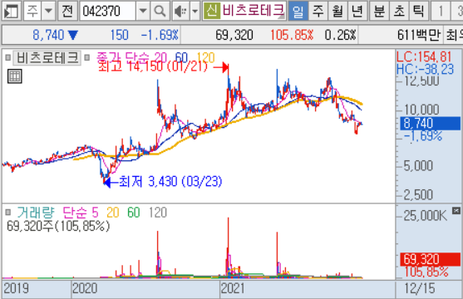Click the 최저 3,430 (03/23) low marker
The width and height of the screenshot is (463, 299).
tap(163, 182)
